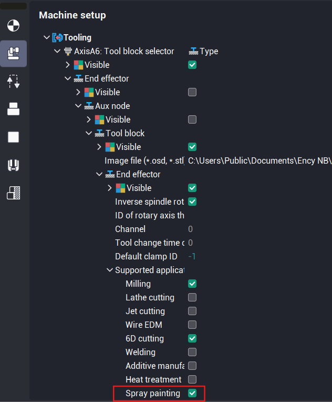332x402 pixels.
Task: Collapse the Supported applications list
Action: point(110,270)
